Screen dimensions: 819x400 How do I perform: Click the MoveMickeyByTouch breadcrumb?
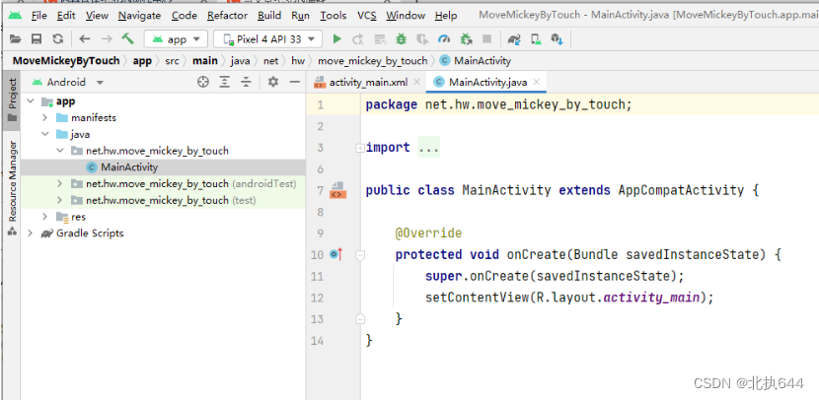tap(66, 61)
